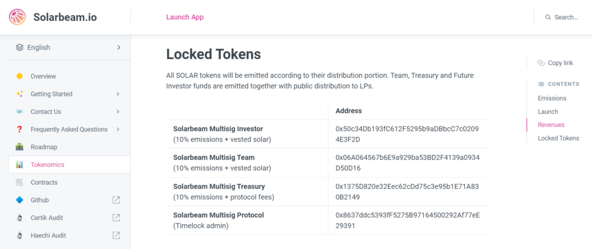Click the bar chart Tokenomics icon
592x249 pixels.
pyautogui.click(x=20, y=165)
